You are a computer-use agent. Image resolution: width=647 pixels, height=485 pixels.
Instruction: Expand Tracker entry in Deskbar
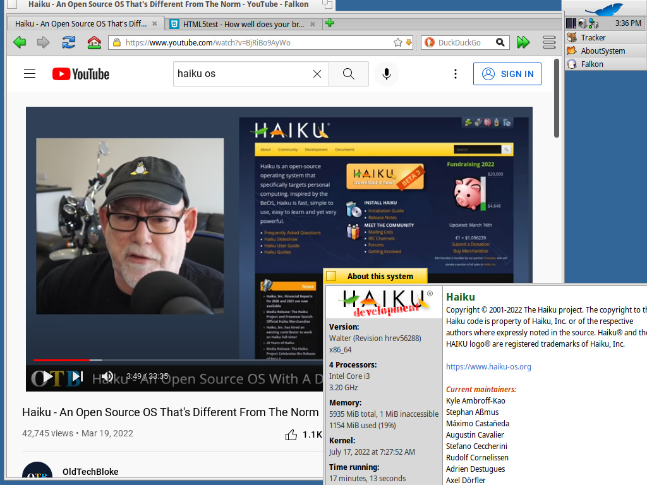pos(606,37)
